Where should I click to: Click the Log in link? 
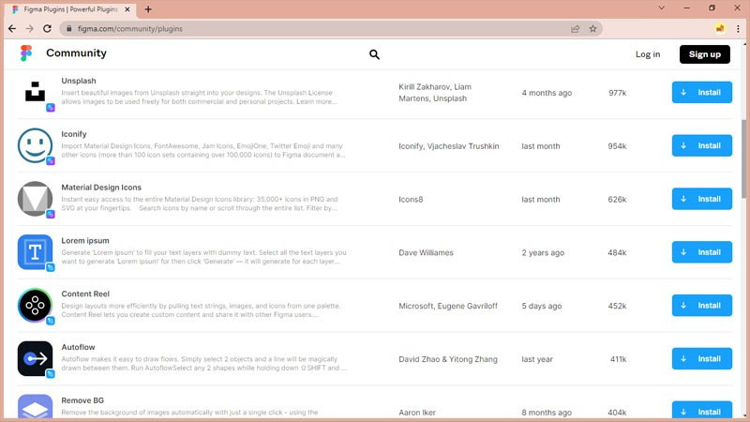[x=648, y=54]
